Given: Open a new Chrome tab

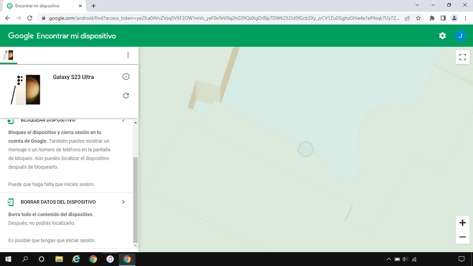Looking at the screenshot, I should [93, 6].
